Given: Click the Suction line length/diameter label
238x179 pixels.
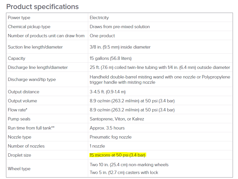Looking at the screenshot, I should 35,47.
